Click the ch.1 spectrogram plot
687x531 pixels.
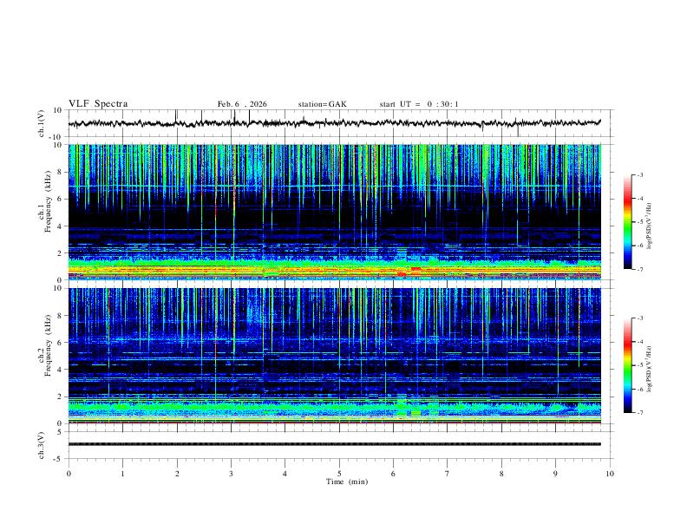335,212
